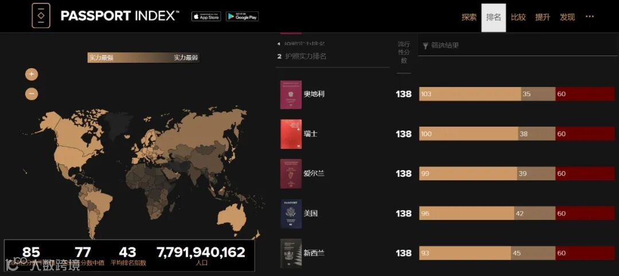Open the Google Play download badge

(242, 16)
